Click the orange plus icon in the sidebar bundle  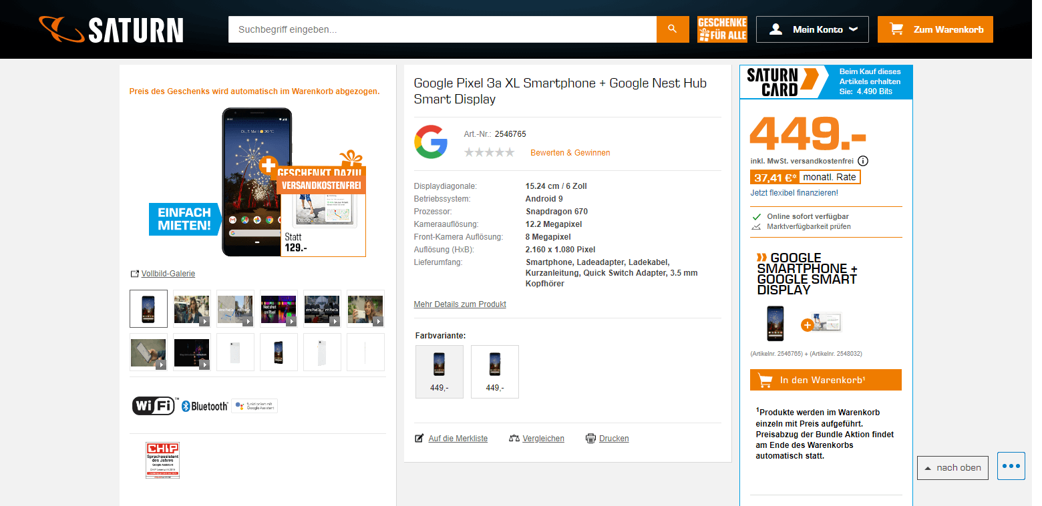[807, 325]
